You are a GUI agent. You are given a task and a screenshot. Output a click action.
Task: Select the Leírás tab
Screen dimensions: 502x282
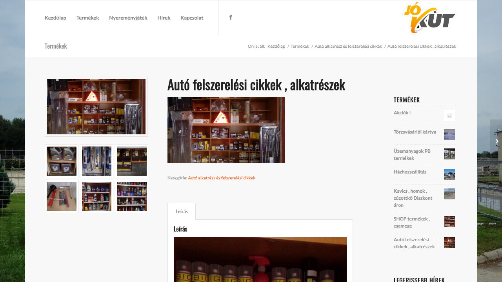click(182, 211)
